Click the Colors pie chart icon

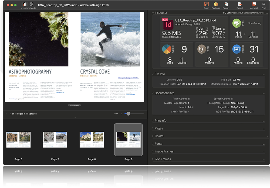tap(167, 49)
